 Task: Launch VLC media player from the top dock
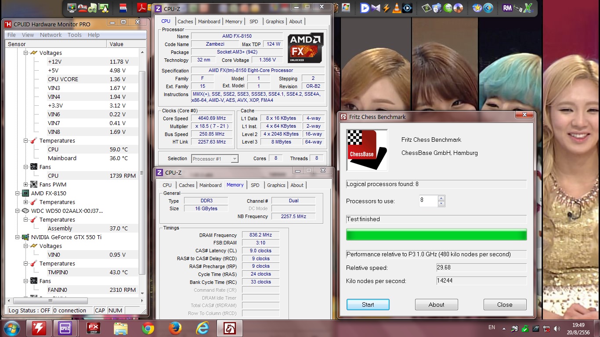pos(397,7)
